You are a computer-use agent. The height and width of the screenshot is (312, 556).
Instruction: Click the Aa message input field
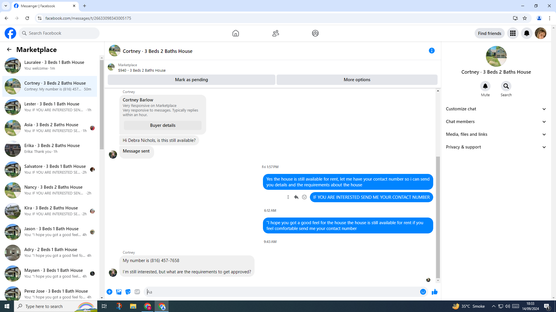pos(281,292)
